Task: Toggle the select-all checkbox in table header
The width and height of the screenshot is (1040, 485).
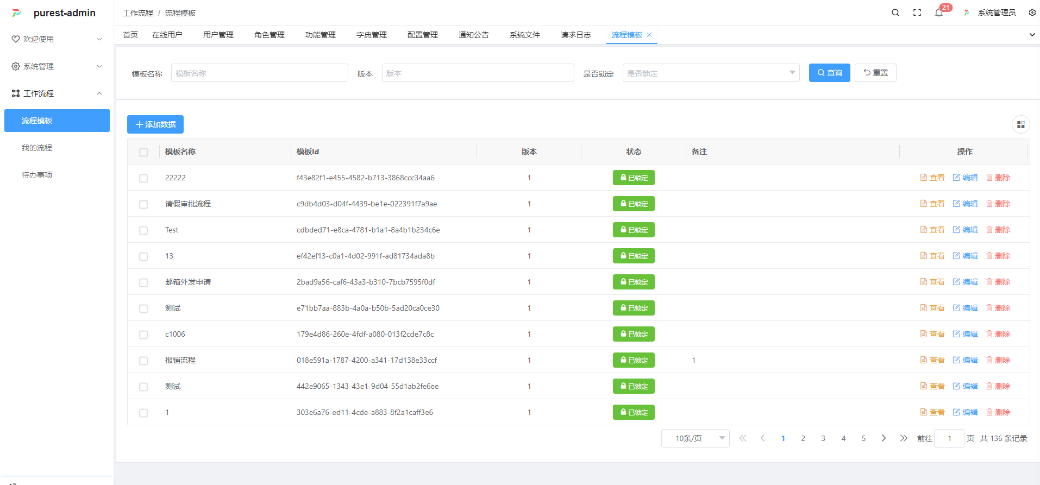Action: click(x=143, y=152)
